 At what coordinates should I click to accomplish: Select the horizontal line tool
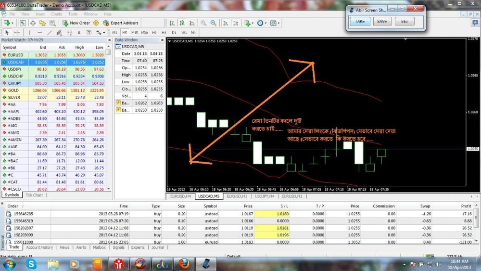tap(39, 33)
